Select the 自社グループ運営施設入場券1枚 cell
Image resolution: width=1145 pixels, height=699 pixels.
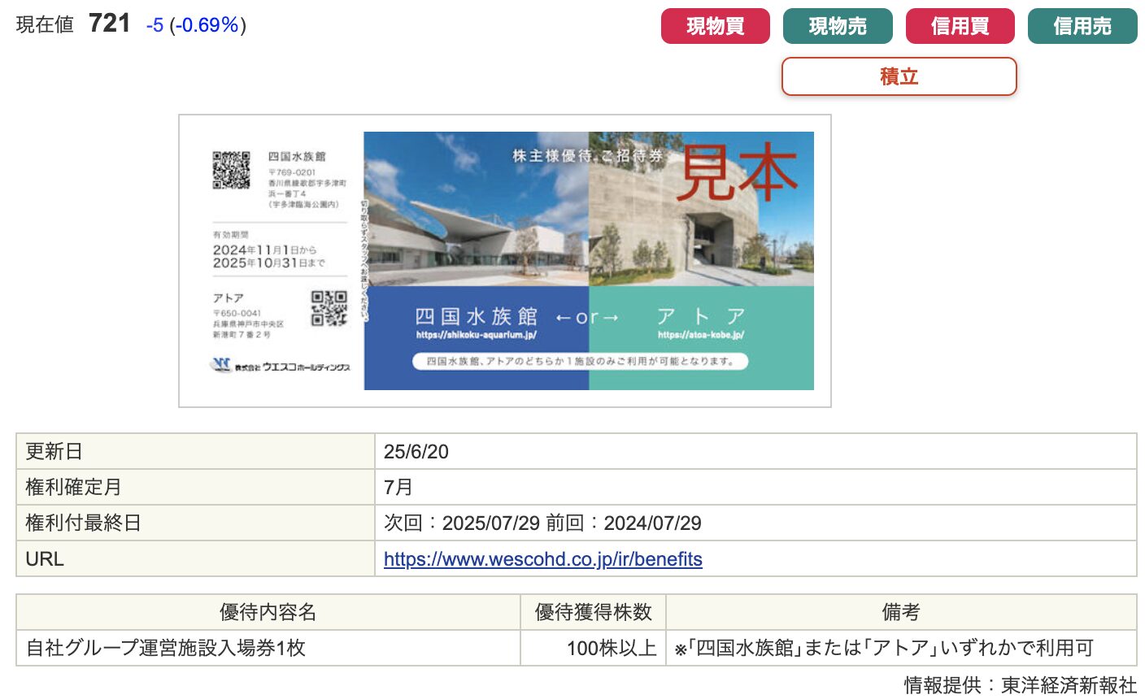pyautogui.click(x=268, y=648)
